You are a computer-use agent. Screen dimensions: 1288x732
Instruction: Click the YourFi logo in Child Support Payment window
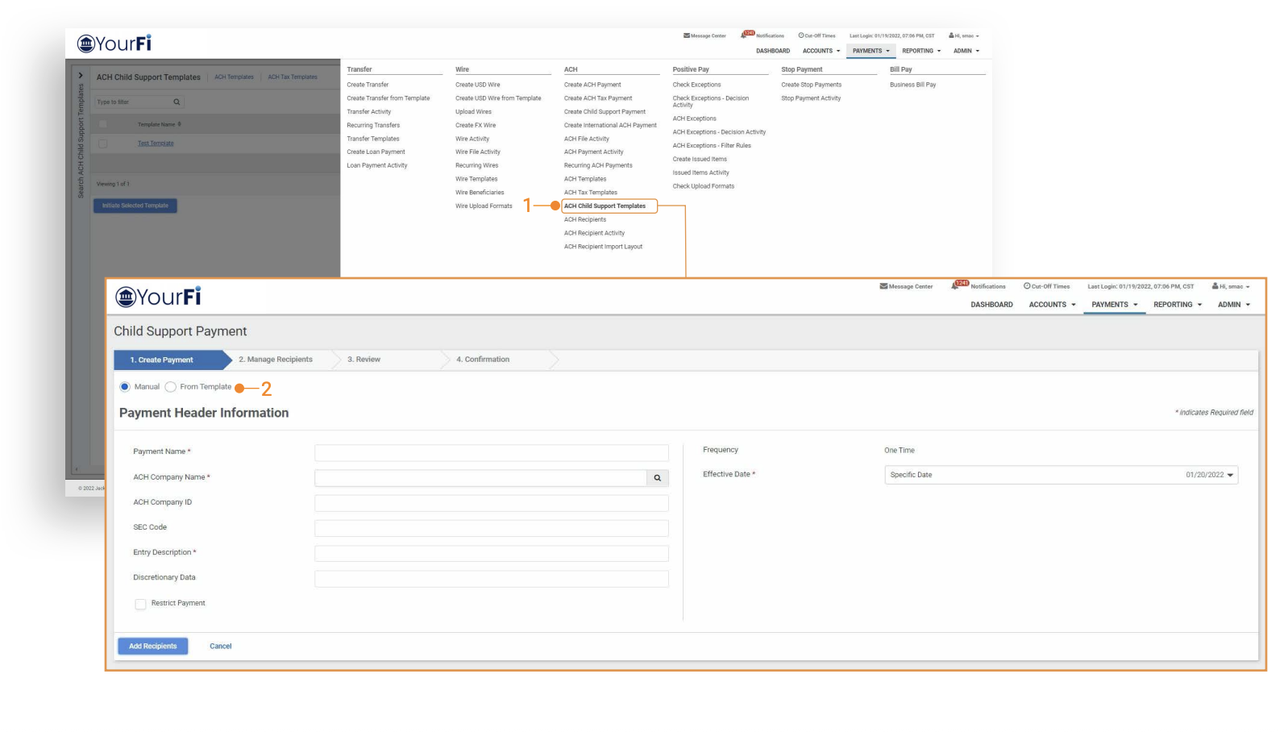point(158,297)
